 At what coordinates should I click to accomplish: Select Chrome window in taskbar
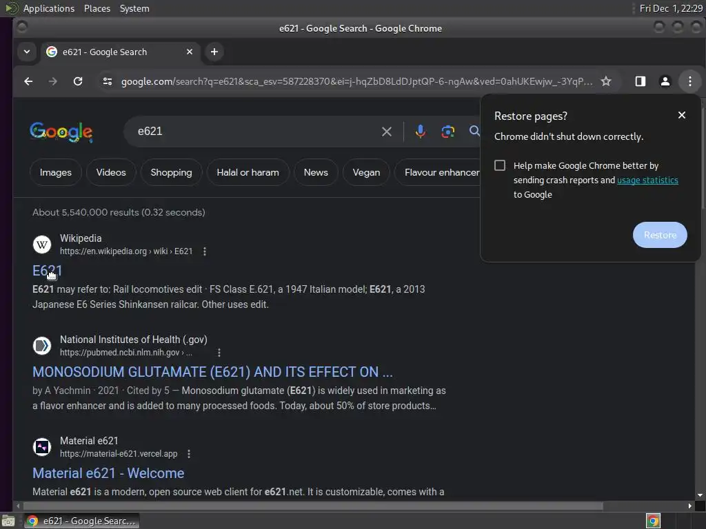(81, 521)
